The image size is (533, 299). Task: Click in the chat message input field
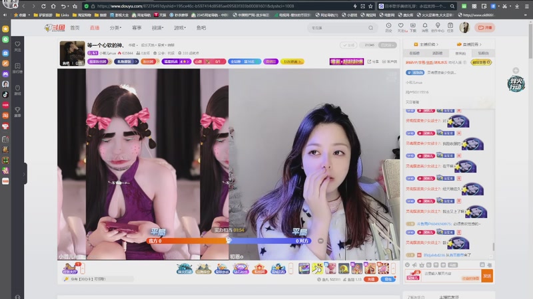tap(451, 276)
